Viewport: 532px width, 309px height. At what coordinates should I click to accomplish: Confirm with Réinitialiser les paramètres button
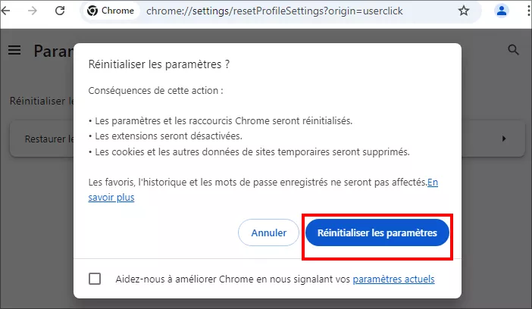(x=377, y=233)
